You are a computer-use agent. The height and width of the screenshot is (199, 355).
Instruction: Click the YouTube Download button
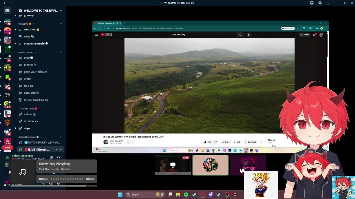tap(250, 142)
